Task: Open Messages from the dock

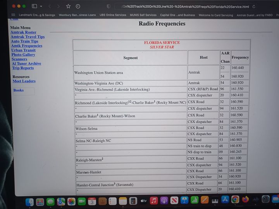Action: (x=50, y=202)
